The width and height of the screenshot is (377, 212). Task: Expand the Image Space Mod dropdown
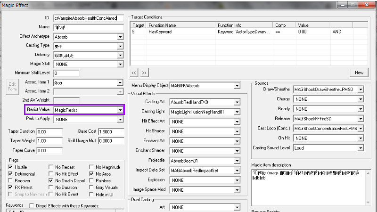(x=237, y=190)
